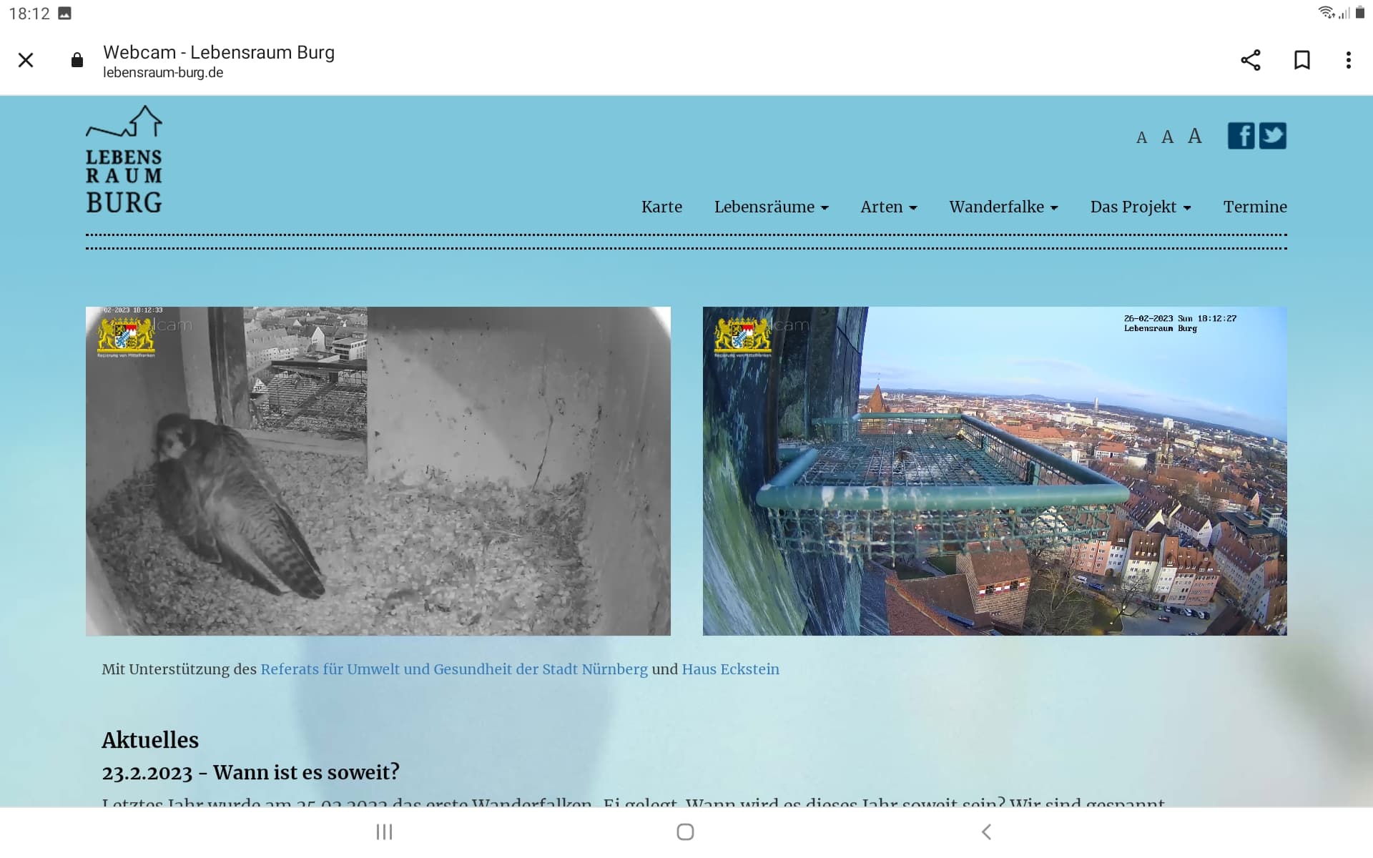Tap the lebensraum-burg.de URL text

[163, 72]
